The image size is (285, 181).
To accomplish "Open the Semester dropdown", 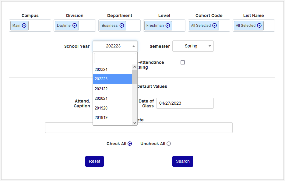I will tap(193, 46).
